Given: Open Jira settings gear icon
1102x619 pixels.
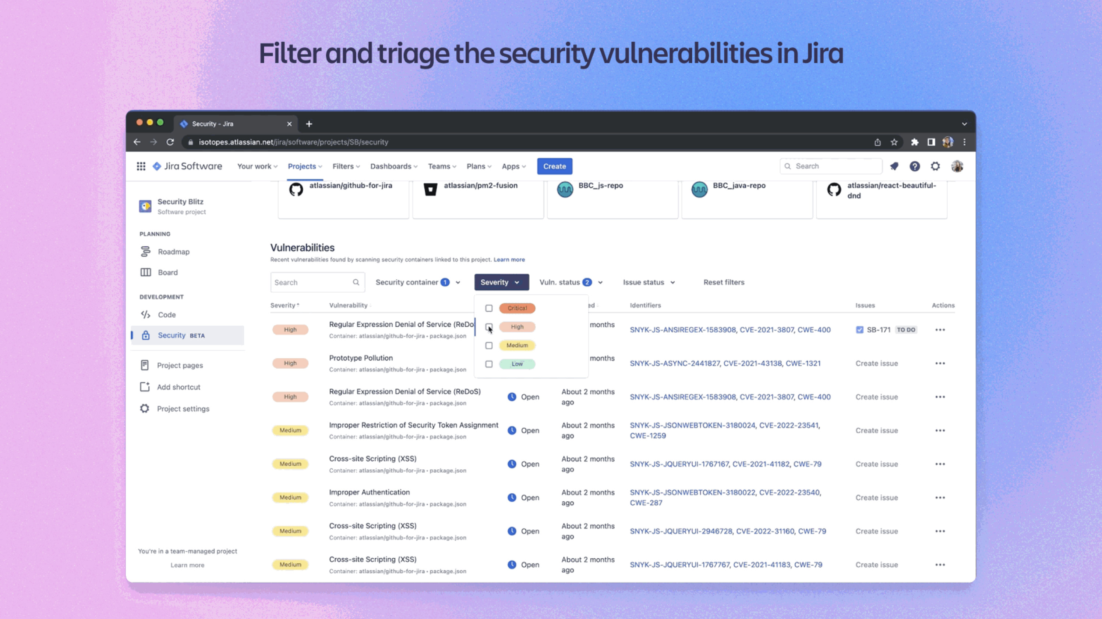Looking at the screenshot, I should 936,166.
